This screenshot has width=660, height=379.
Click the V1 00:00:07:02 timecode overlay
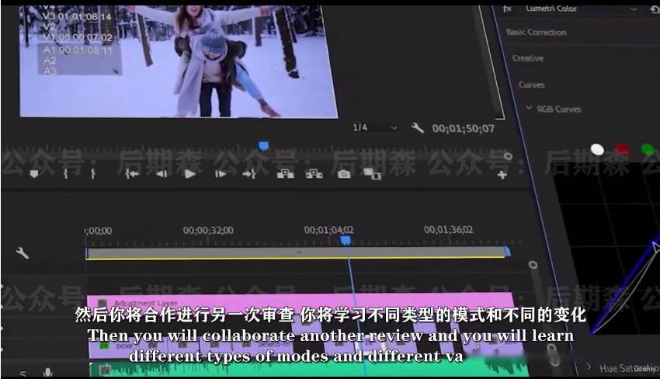point(78,37)
